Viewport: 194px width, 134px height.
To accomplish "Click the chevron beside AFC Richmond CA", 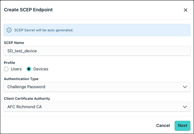I will pyautogui.click(x=185, y=107).
